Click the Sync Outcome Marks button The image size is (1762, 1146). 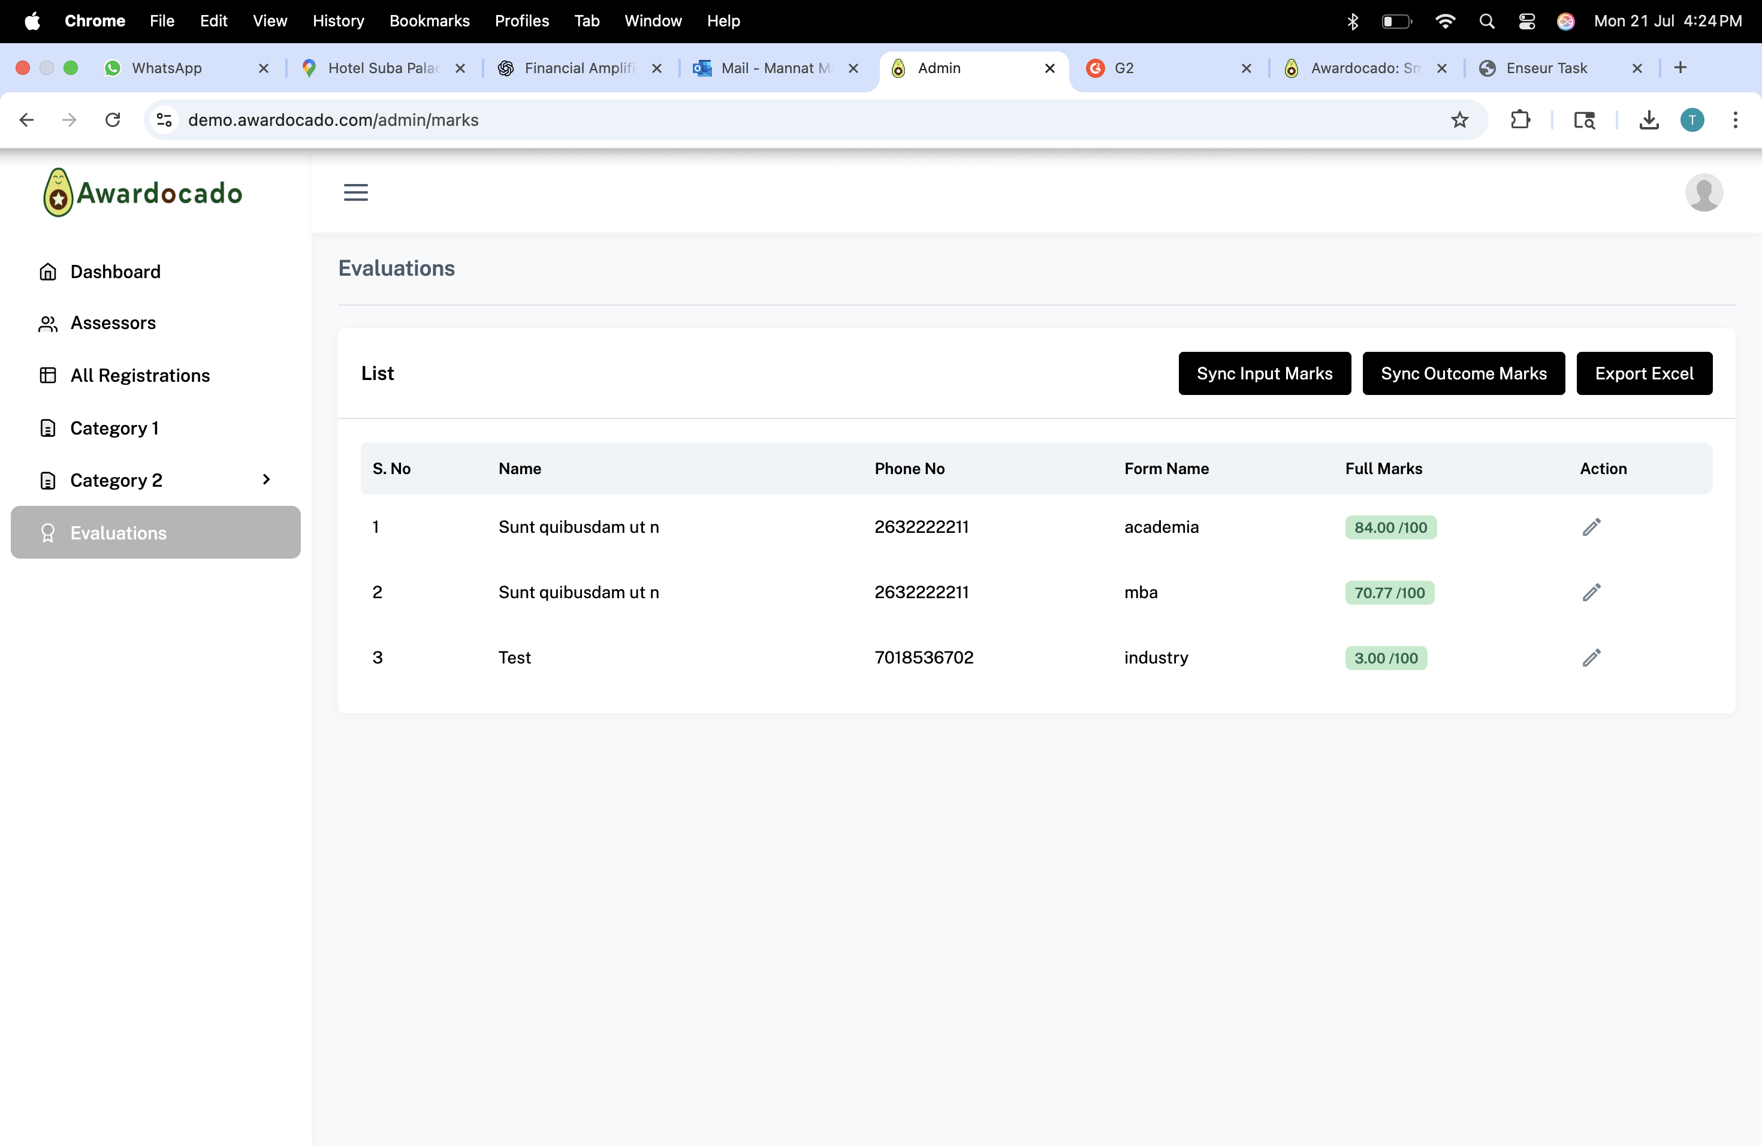click(1463, 374)
